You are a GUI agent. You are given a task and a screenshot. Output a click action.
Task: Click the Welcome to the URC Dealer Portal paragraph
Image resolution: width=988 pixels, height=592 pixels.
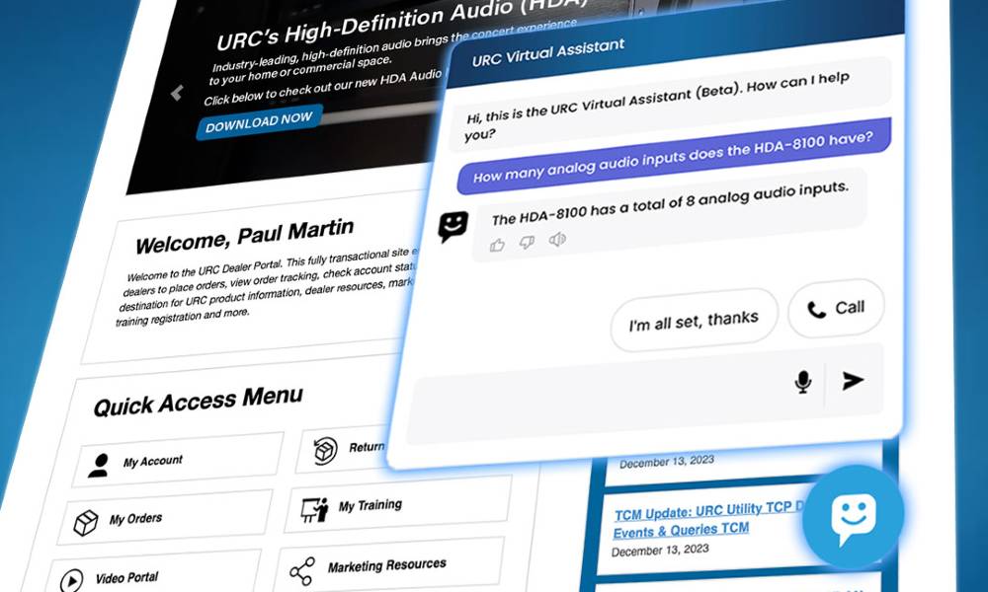(268, 287)
